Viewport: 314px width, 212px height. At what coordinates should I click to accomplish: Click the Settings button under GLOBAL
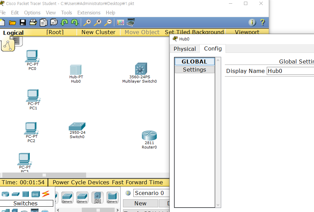click(195, 70)
